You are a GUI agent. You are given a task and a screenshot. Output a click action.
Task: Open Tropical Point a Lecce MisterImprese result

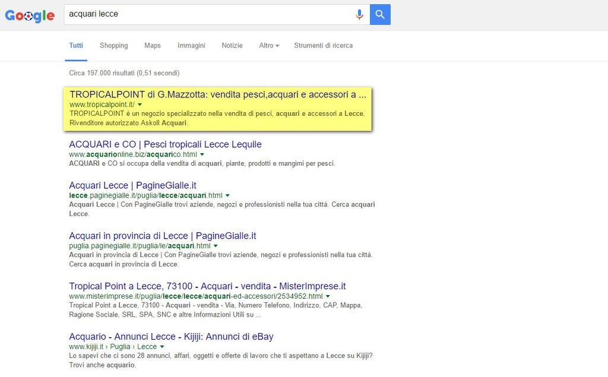click(207, 286)
